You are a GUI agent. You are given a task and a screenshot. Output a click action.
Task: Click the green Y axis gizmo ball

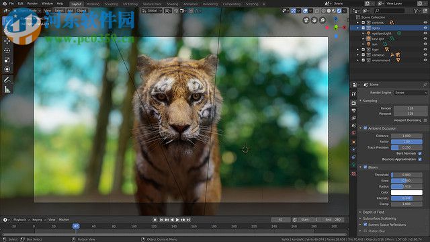point(336,27)
